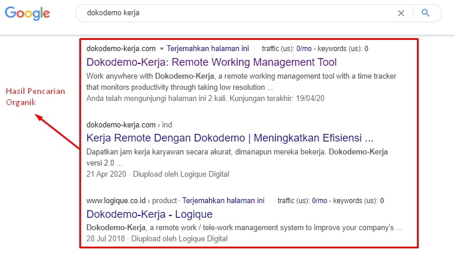Click "Terjemahkan halaman ini" on the logique.co.id result

click(223, 201)
